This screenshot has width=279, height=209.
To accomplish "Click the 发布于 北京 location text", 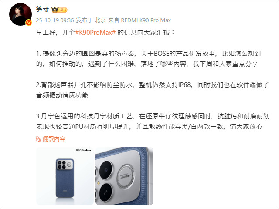I will 91,20.
